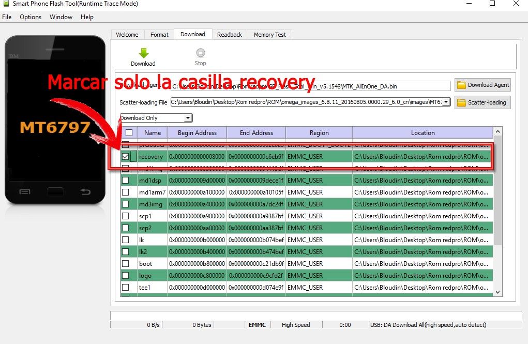
Task: Click the Download Agent path field
Action: pos(310,86)
